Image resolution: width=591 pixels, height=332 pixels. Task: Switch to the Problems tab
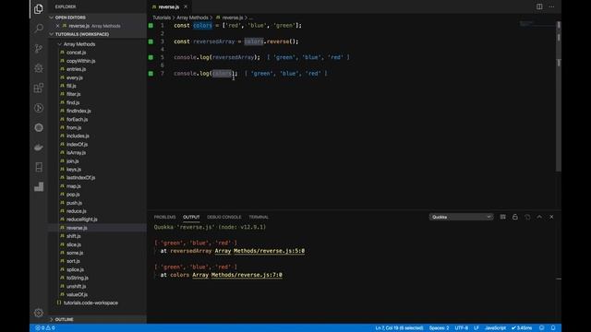(x=164, y=218)
